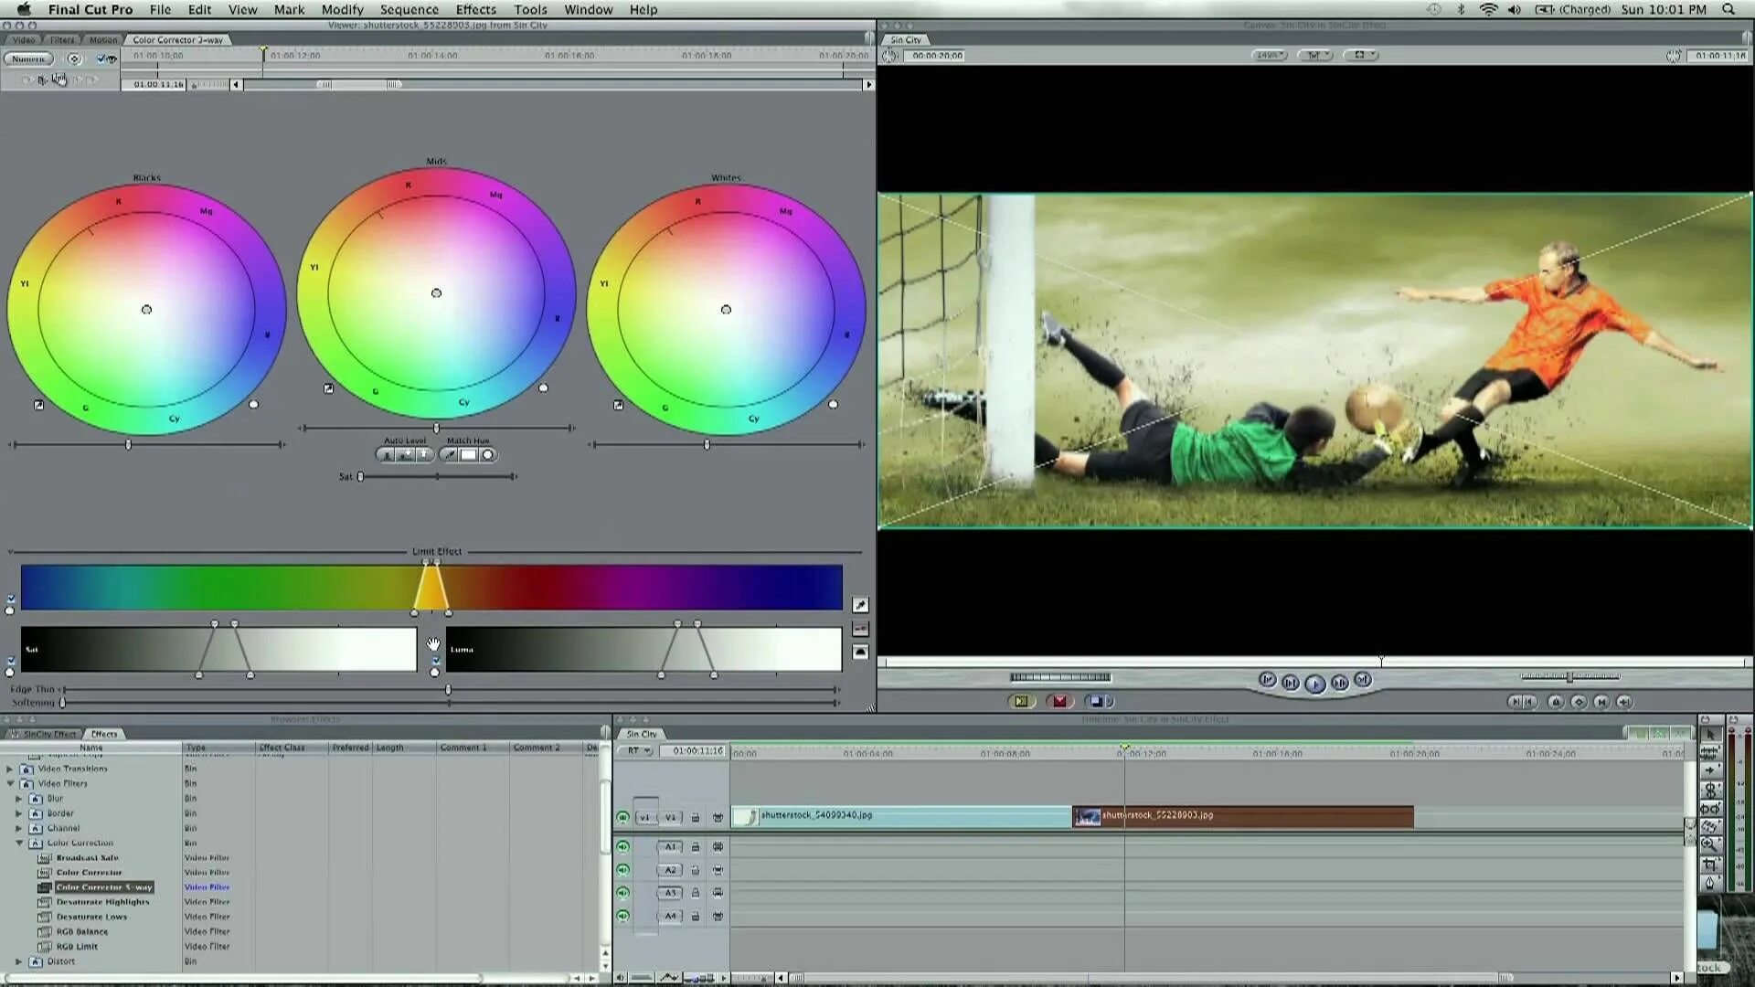Select the Crop tool in the tool palette
1755x987 pixels.
tap(1710, 864)
